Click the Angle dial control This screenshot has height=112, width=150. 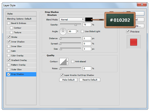[x=63, y=31]
